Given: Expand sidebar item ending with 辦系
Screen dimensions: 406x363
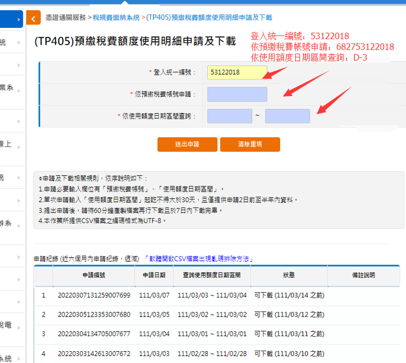Looking at the screenshot, I should point(11,224).
